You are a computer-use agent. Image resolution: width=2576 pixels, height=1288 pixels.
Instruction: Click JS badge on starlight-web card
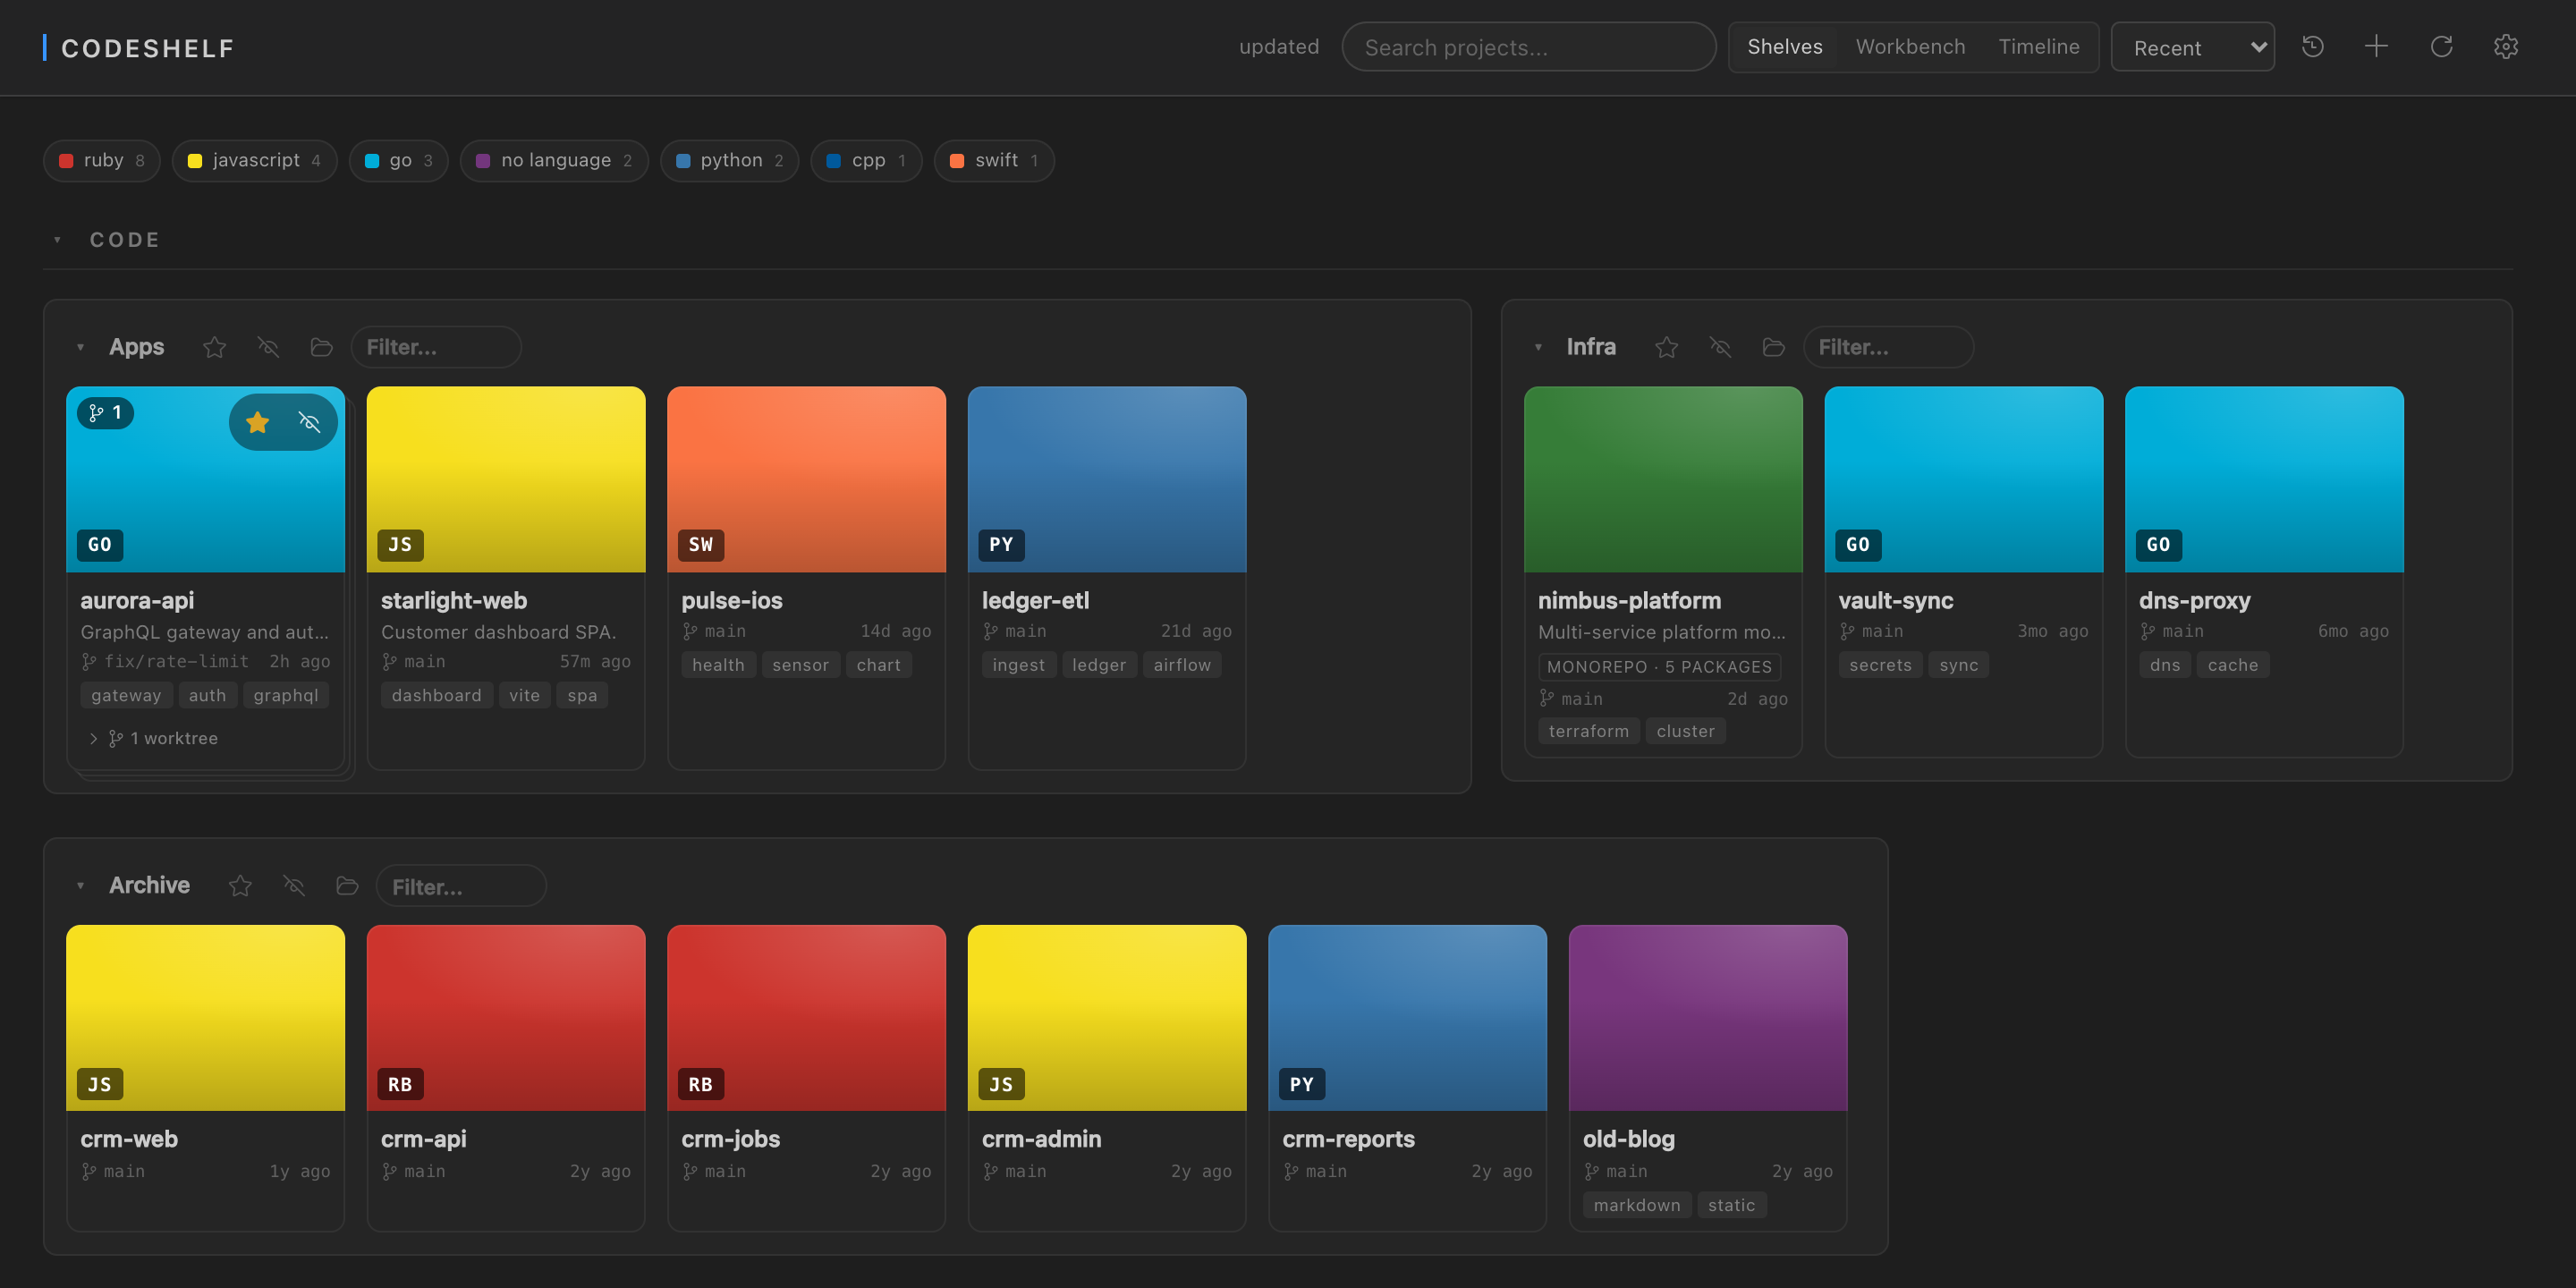(400, 545)
